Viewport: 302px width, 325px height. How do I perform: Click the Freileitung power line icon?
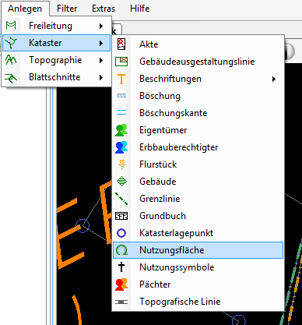click(11, 26)
